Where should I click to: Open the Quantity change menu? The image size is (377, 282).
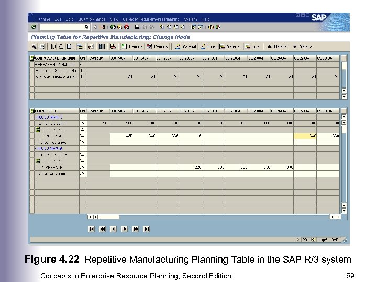(92, 19)
